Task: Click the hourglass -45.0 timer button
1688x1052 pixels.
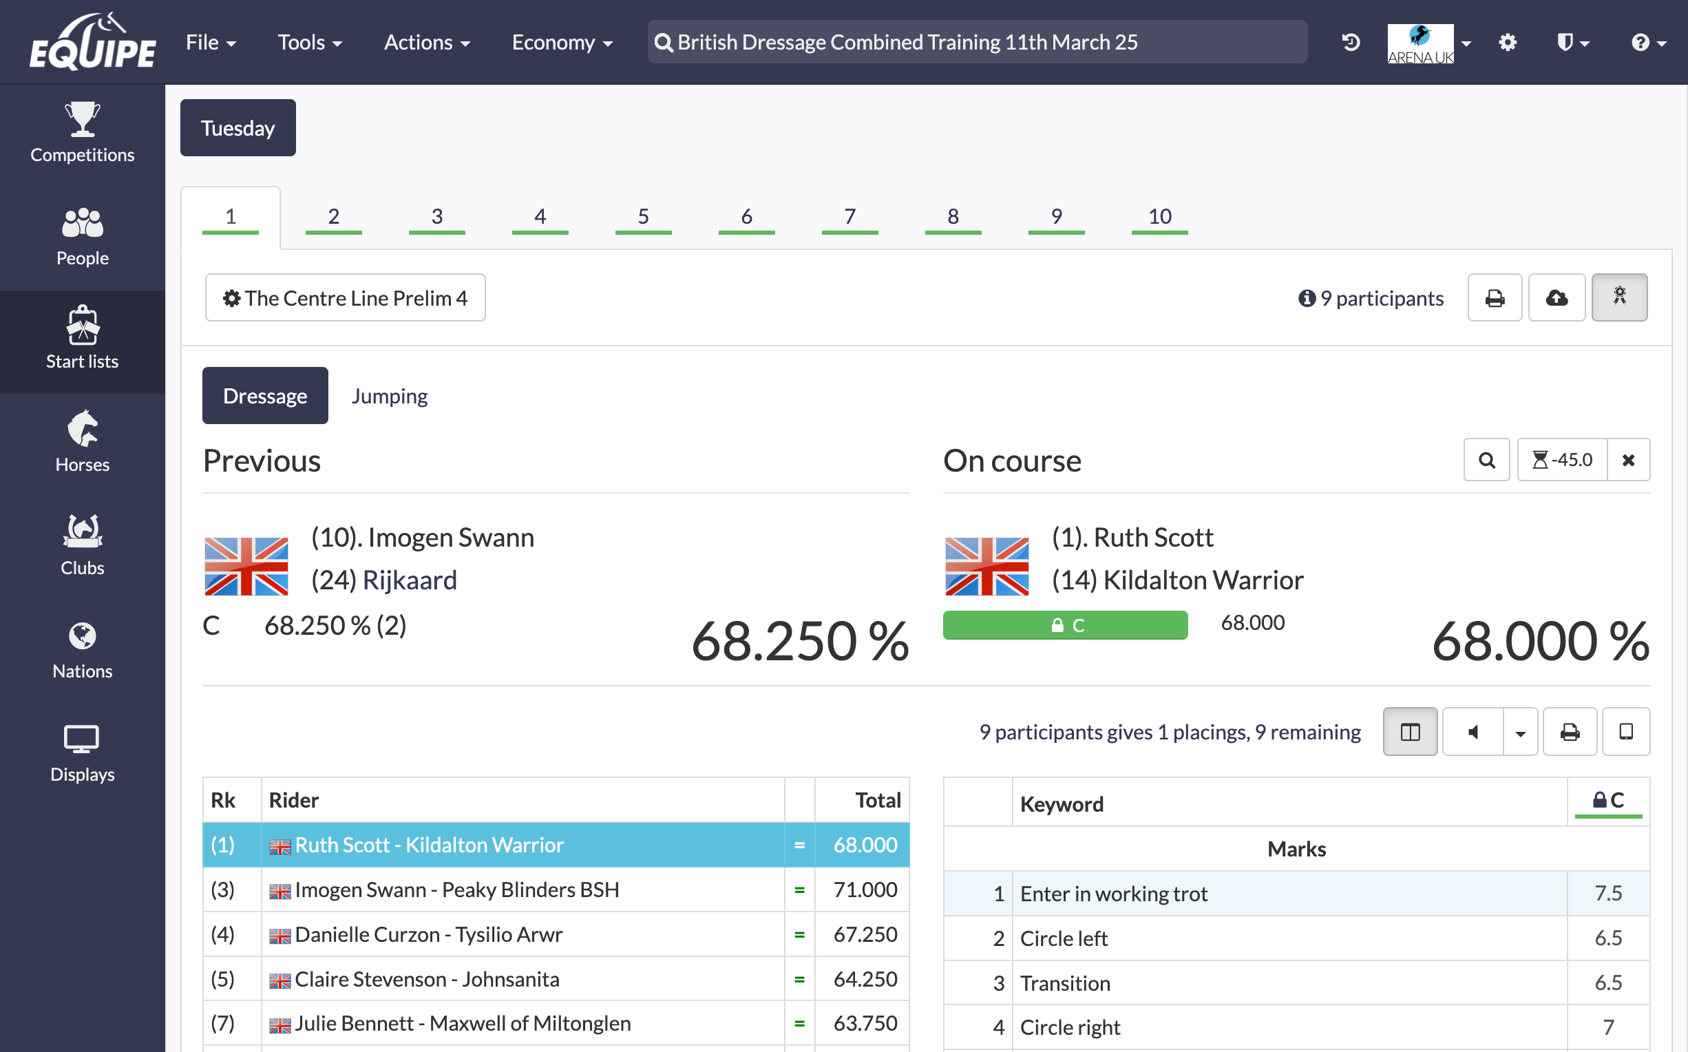Action: point(1561,460)
